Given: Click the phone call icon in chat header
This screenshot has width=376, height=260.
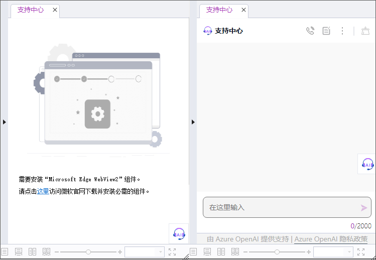Looking at the screenshot, I should pyautogui.click(x=310, y=31).
